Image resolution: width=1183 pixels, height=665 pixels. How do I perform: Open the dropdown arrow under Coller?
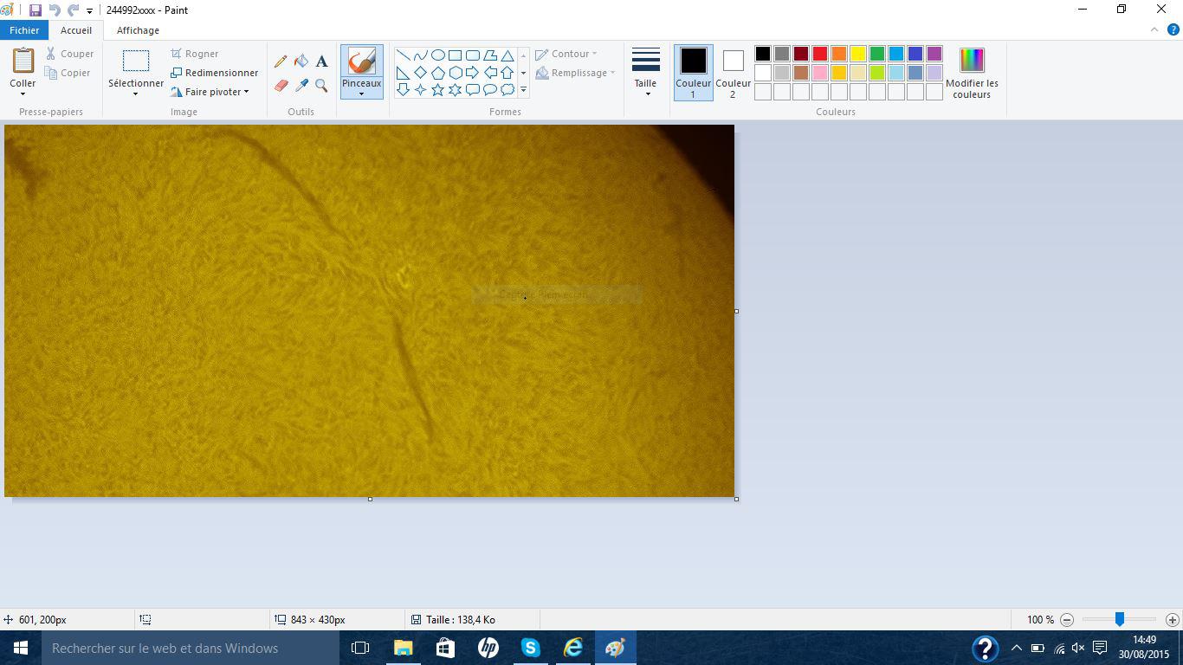[23, 94]
